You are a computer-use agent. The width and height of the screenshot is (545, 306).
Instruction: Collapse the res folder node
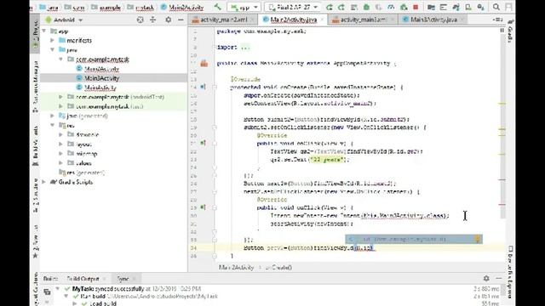point(53,125)
